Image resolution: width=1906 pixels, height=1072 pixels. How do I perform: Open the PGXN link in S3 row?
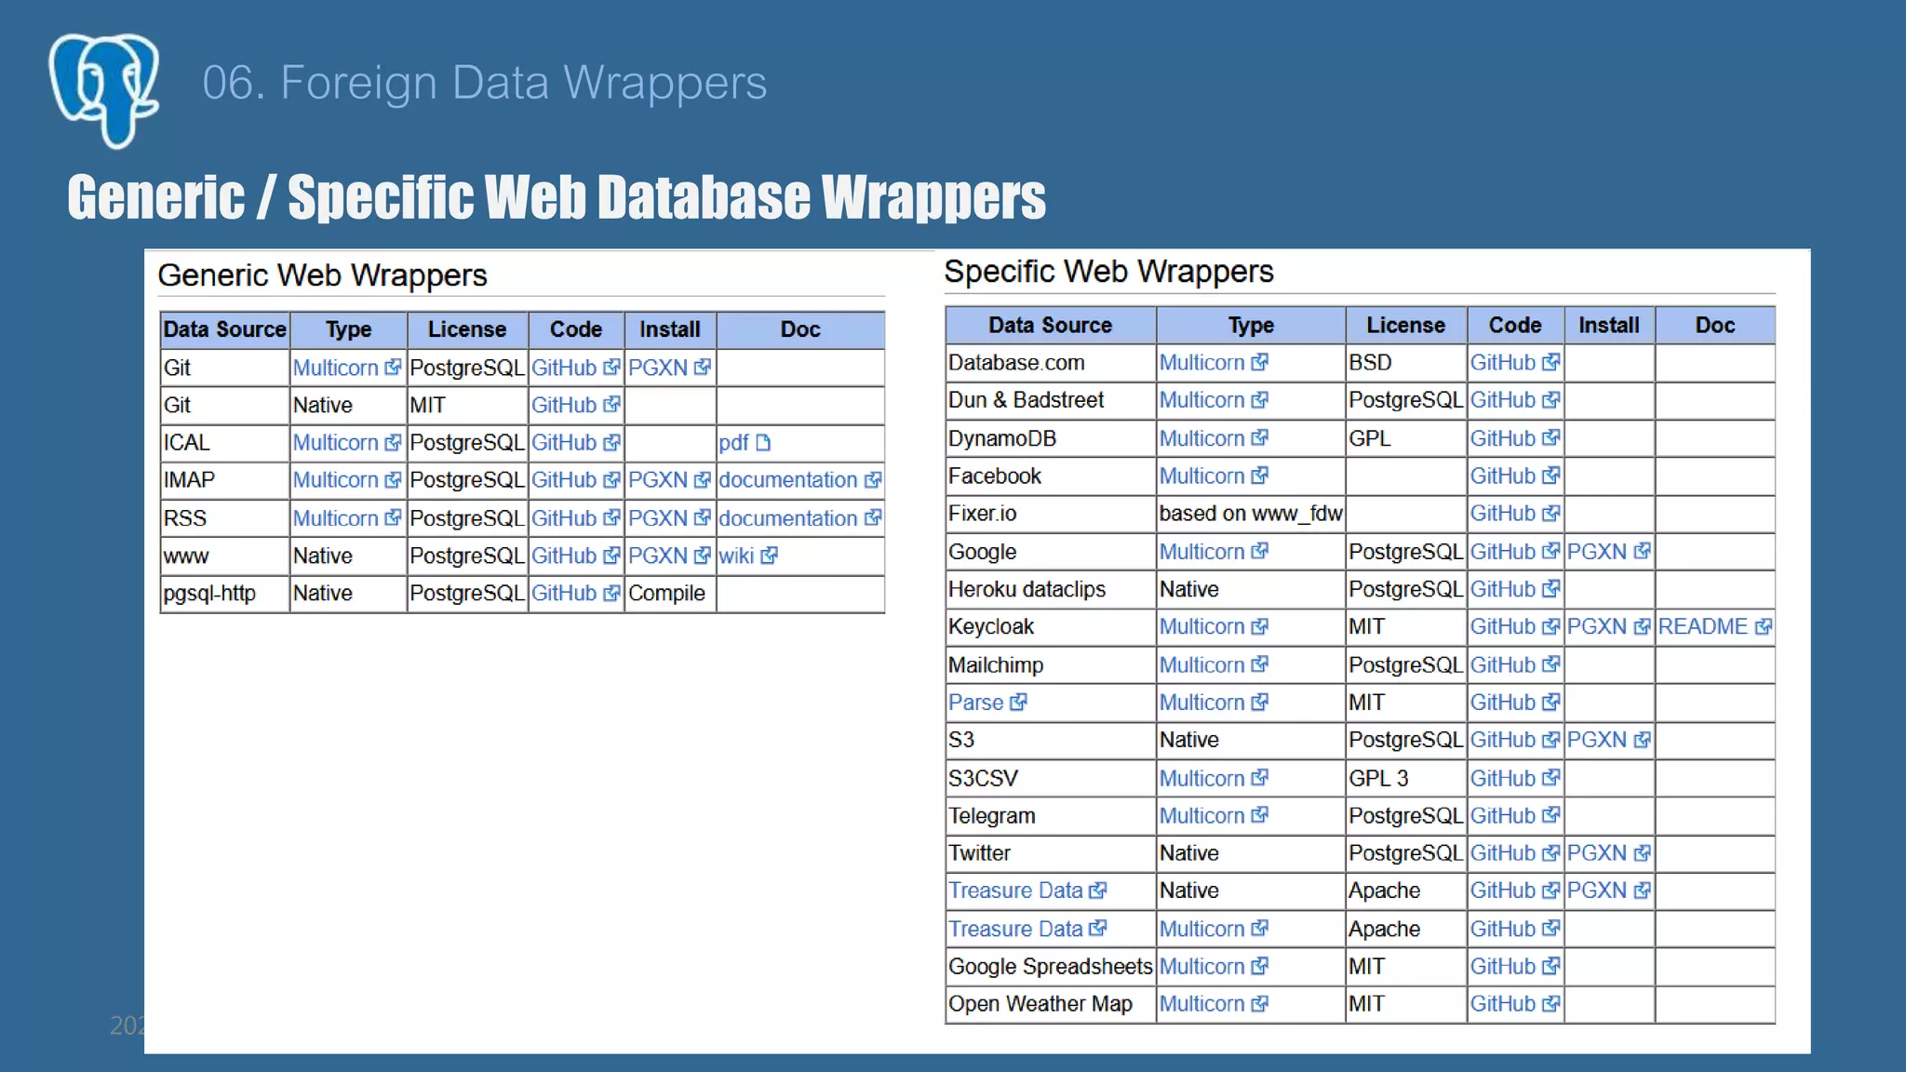coord(1608,740)
